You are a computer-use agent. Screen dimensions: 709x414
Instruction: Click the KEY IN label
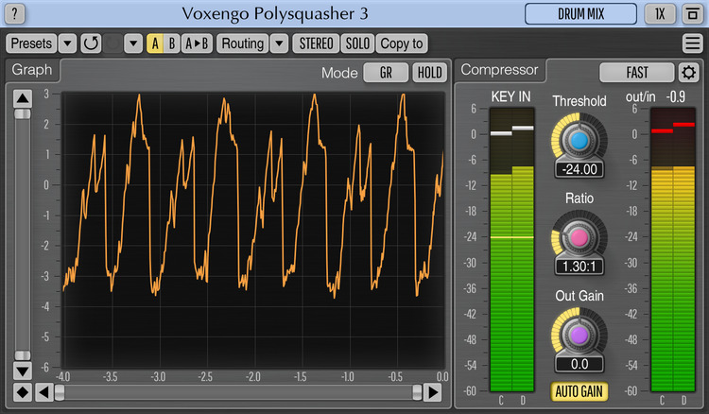point(510,96)
